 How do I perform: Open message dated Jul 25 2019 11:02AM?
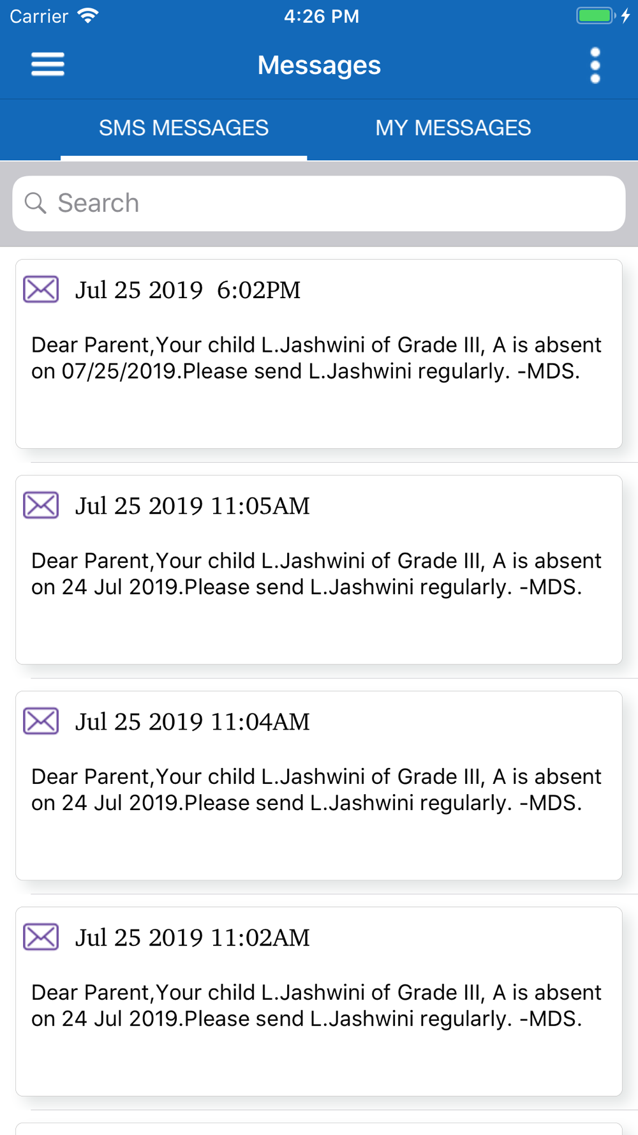[319, 1001]
